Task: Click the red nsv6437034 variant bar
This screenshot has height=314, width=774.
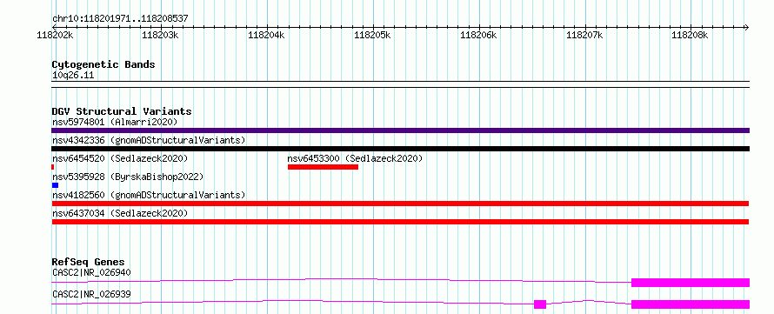Action: tap(400, 222)
